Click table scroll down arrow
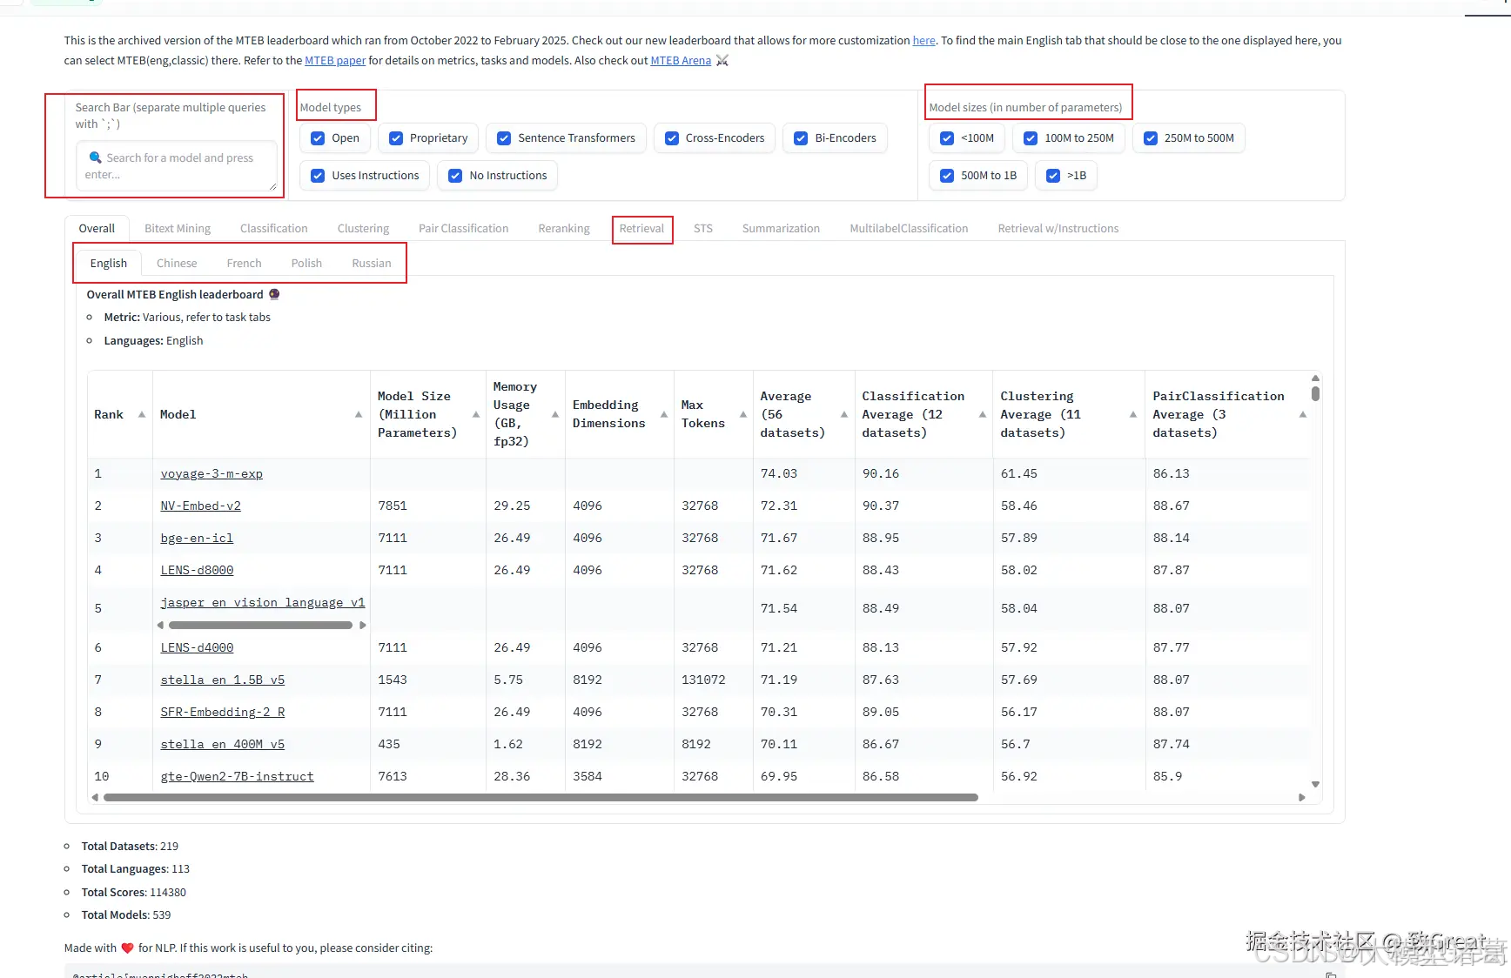 tap(1315, 784)
